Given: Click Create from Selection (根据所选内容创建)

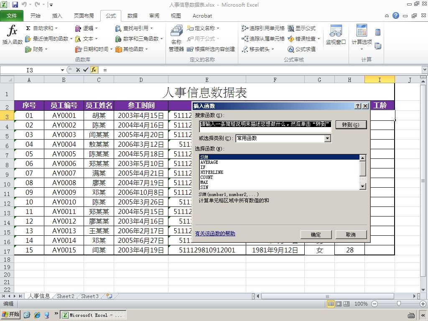Looking at the screenshot, I should pyautogui.click(x=211, y=49).
